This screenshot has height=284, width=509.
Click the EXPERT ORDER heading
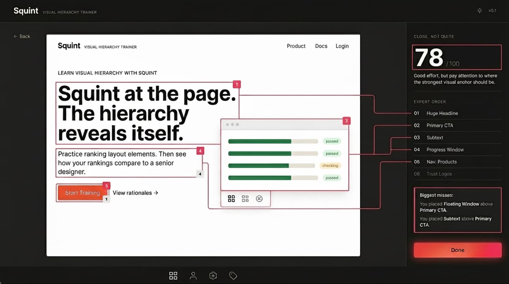pos(430,102)
